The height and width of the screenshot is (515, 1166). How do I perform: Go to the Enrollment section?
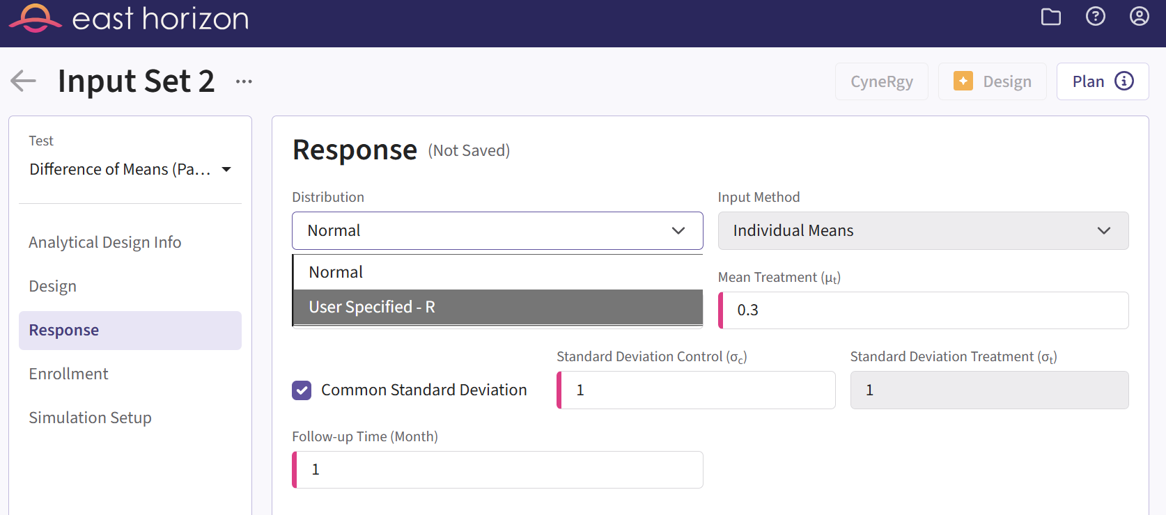coord(68,374)
